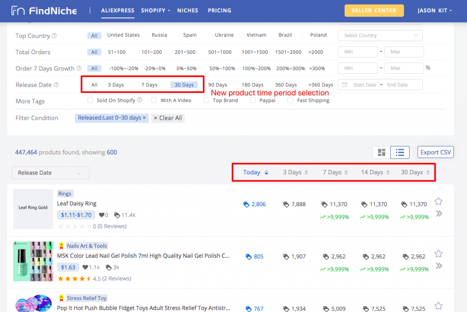Viewport: 467px width, 312px height.
Task: Select the 7 Days release date filter
Action: [x=149, y=85]
